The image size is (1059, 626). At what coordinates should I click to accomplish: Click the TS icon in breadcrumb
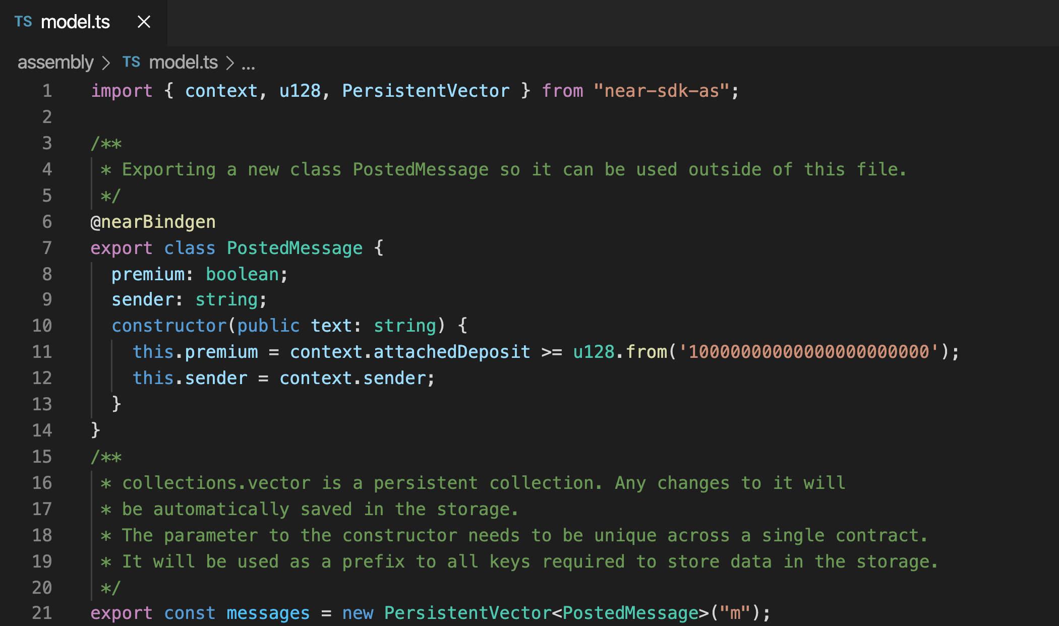pos(131,62)
